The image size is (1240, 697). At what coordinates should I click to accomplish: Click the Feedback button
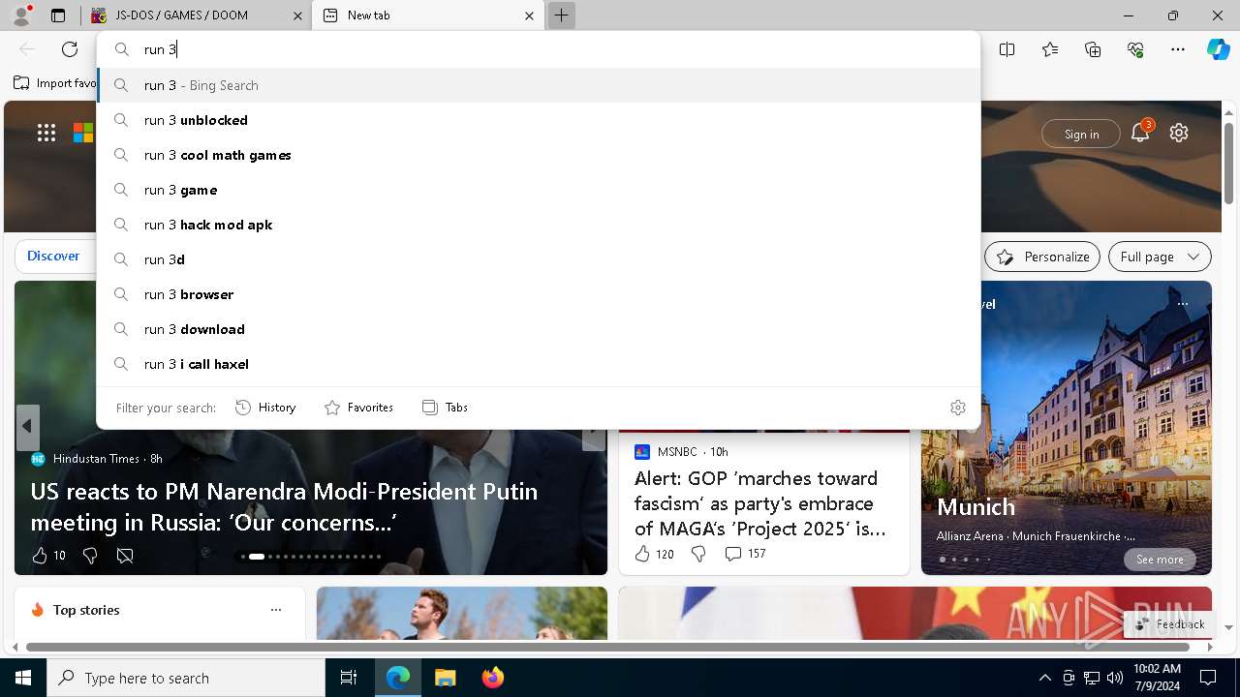click(1169, 624)
